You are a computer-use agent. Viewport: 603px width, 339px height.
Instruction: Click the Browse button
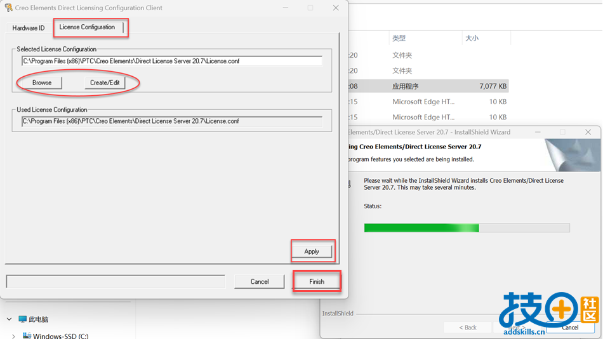[42, 83]
